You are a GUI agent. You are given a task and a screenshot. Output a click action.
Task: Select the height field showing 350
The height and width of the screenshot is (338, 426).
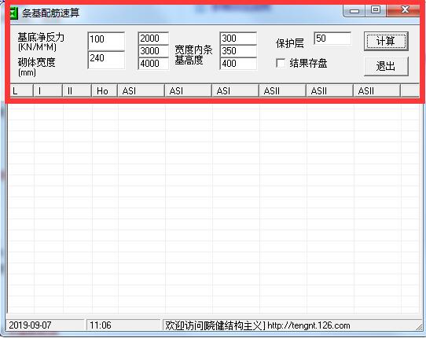(238, 51)
